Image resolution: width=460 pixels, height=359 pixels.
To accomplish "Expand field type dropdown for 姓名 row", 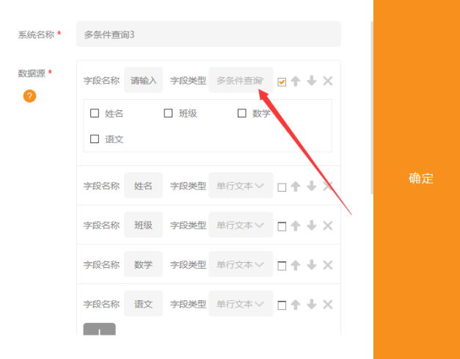I will (x=241, y=186).
